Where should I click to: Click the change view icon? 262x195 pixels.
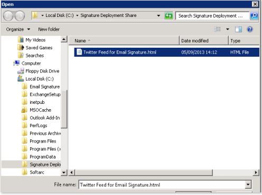218,29
